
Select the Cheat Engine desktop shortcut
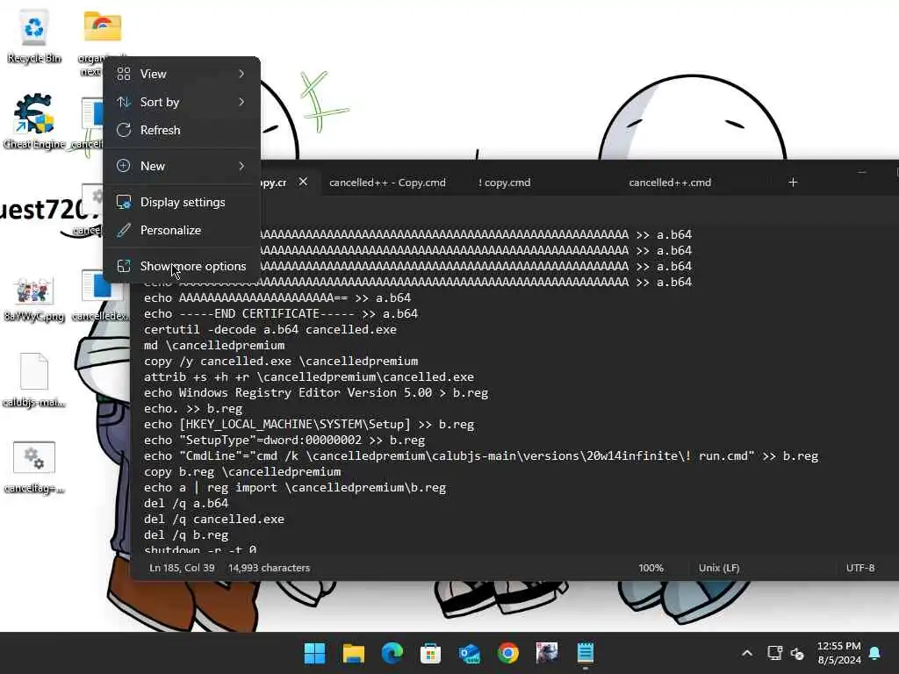34,121
